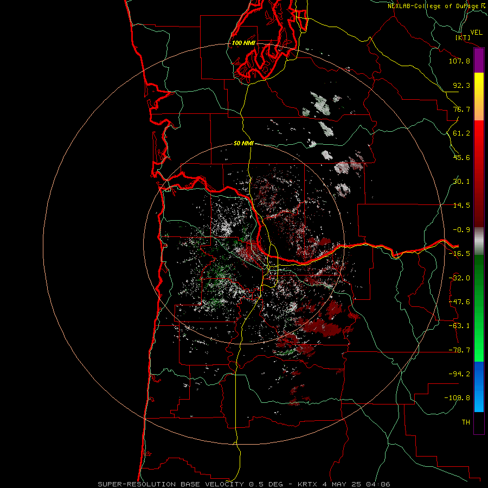This screenshot has height=488, width=488.
Task: Click the black TH segment of the color bar
Action: point(479,422)
